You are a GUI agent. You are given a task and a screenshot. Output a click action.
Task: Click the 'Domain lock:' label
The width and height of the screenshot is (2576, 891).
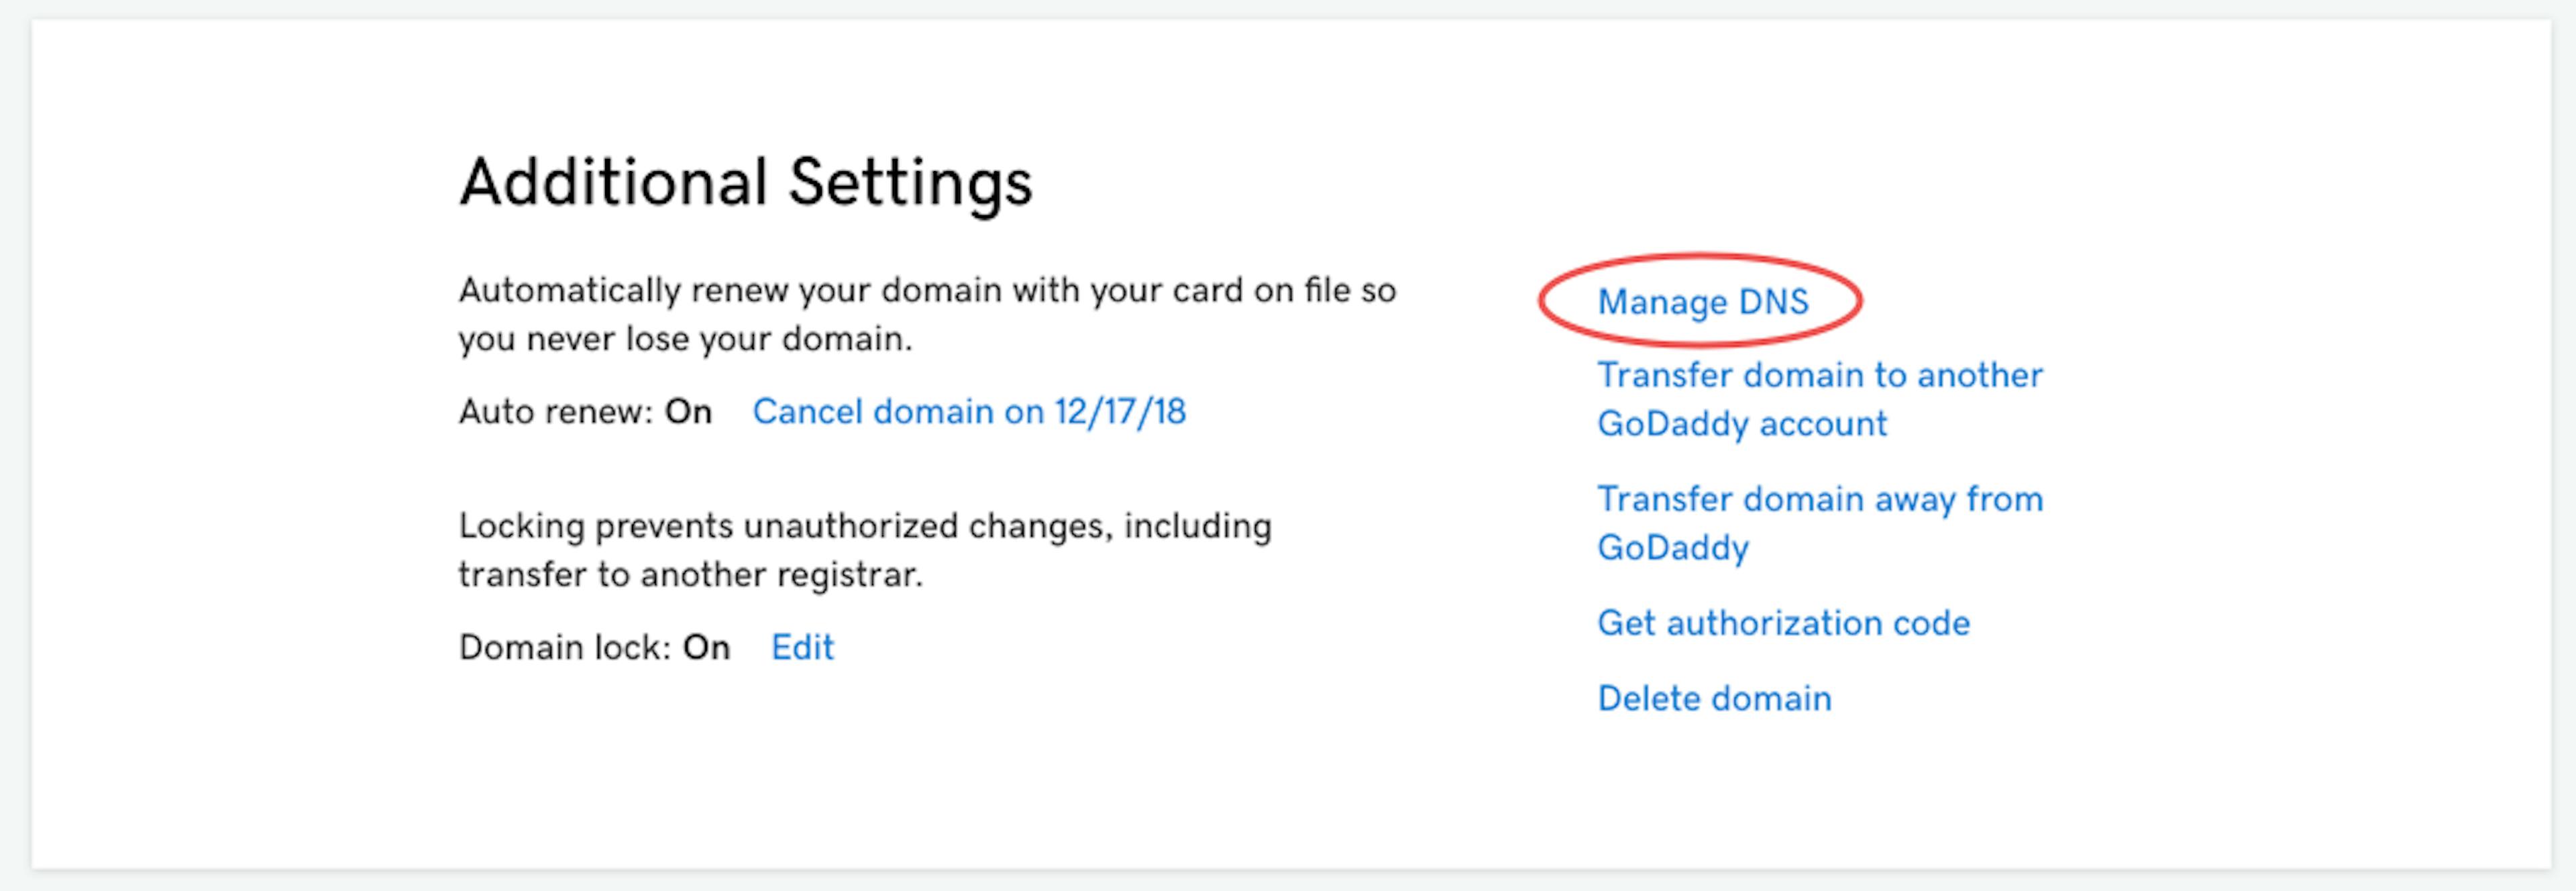[x=564, y=648]
